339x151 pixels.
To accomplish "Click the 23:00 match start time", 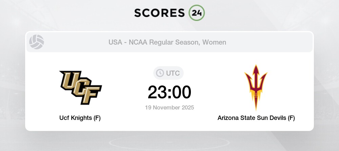I will click(169, 92).
